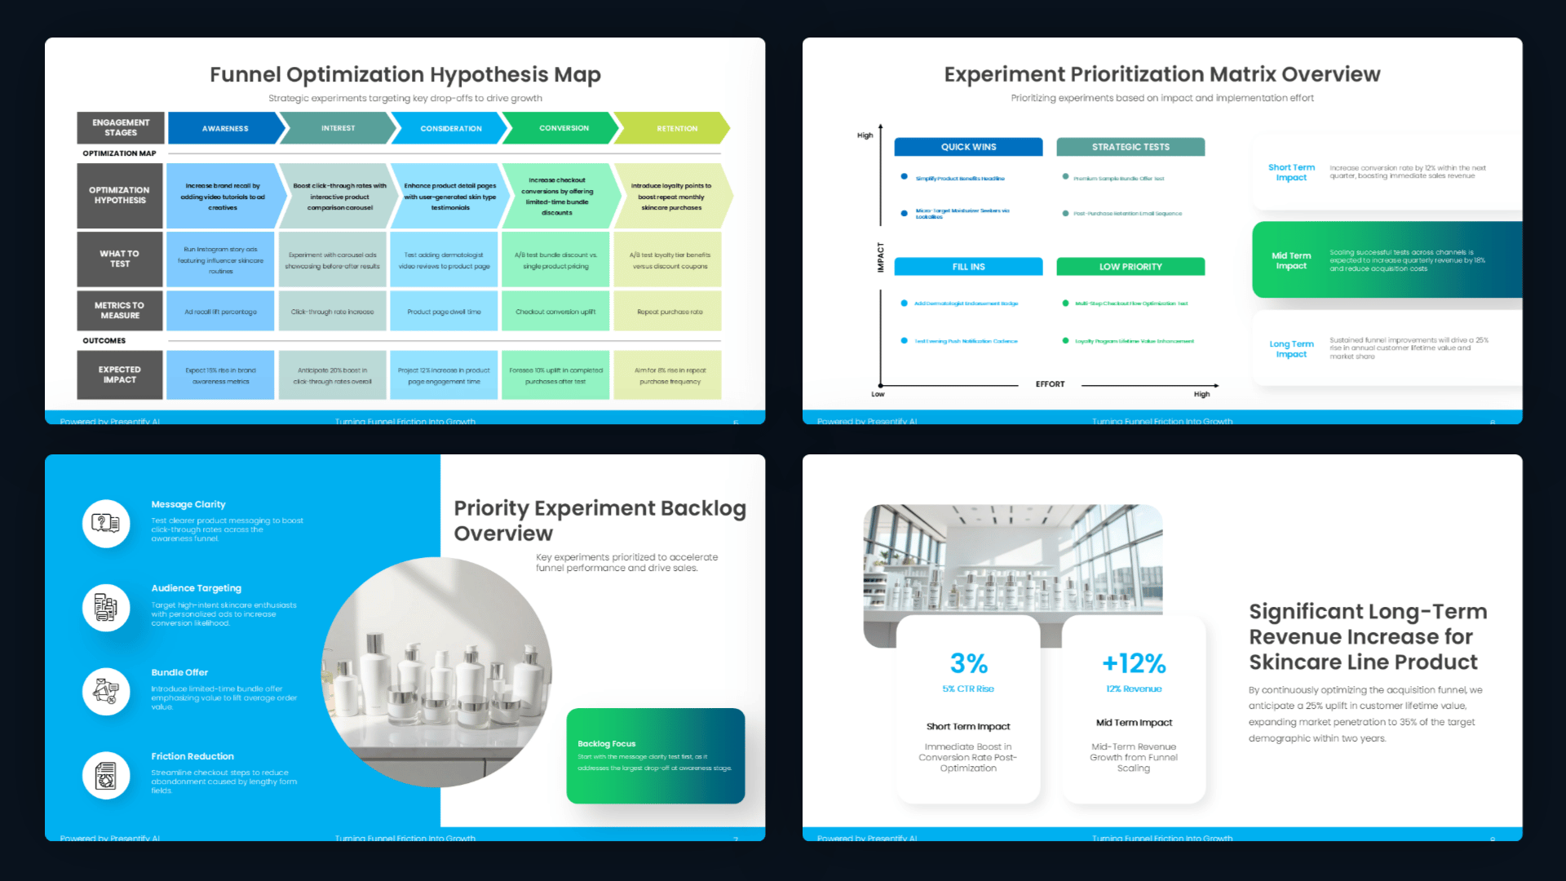Click the Checkout conversion uplift cell
This screenshot has height=881, width=1566.
point(555,312)
